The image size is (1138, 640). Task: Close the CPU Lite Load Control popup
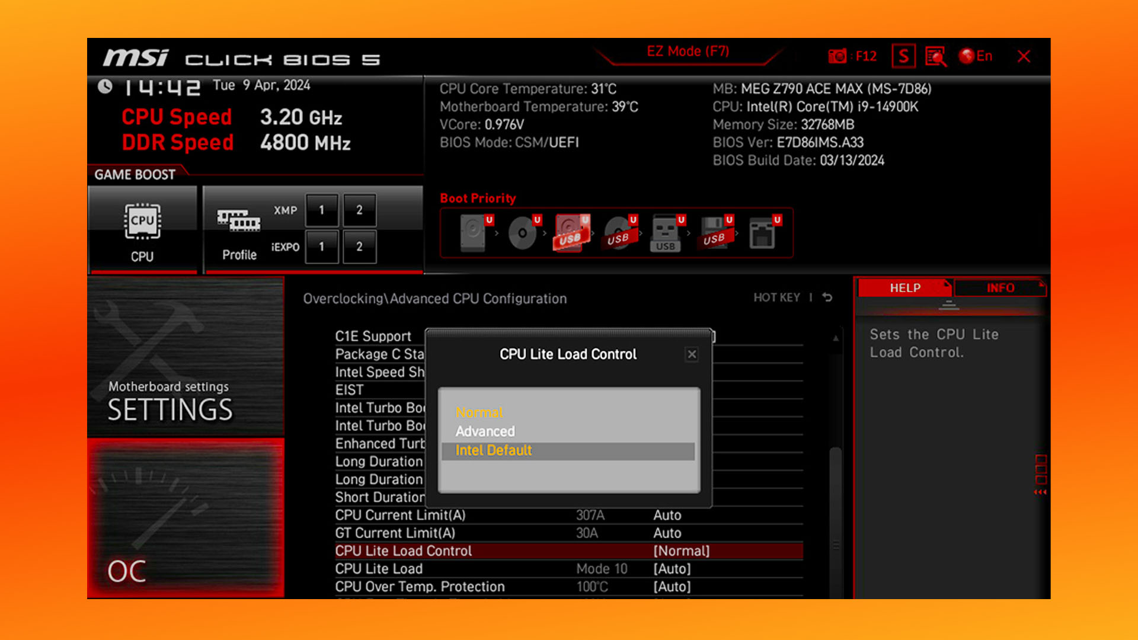[x=692, y=354]
